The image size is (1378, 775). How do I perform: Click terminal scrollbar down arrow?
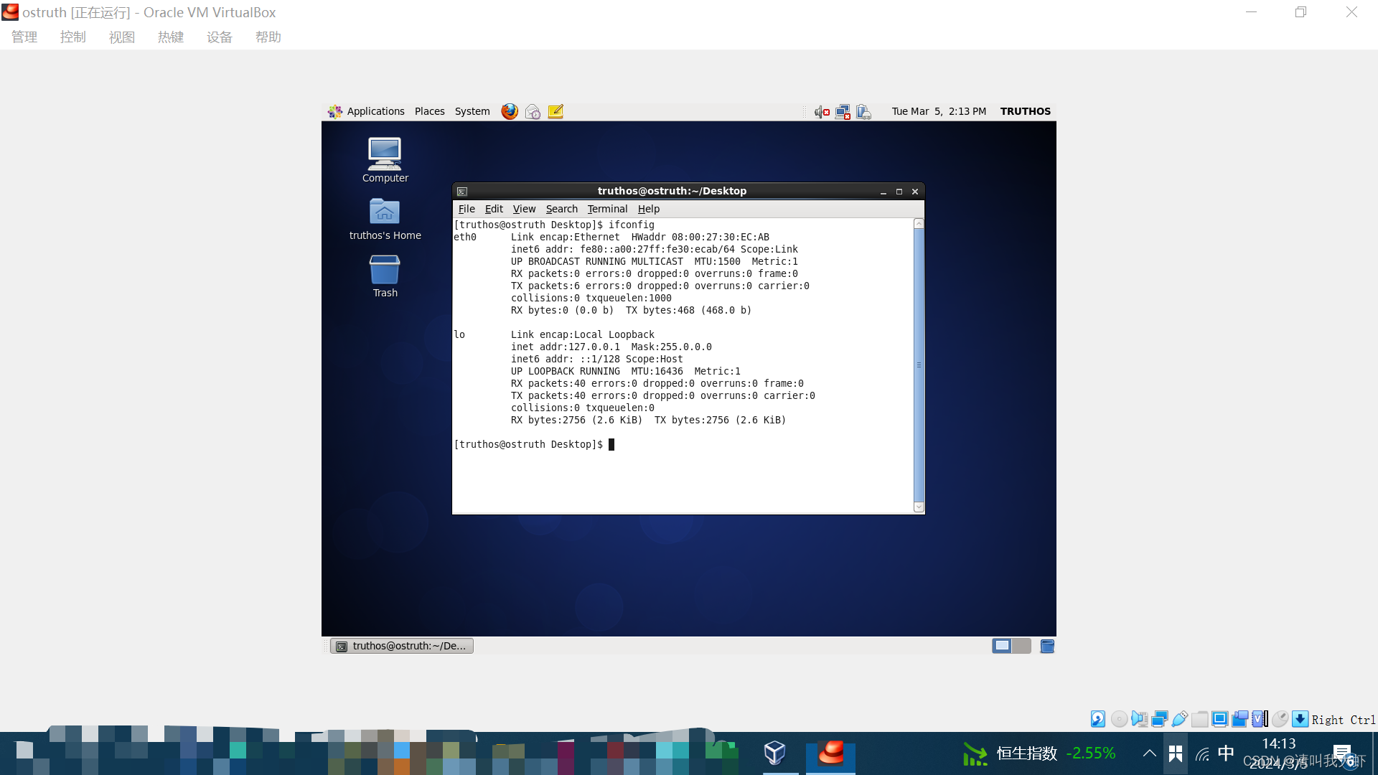point(919,507)
